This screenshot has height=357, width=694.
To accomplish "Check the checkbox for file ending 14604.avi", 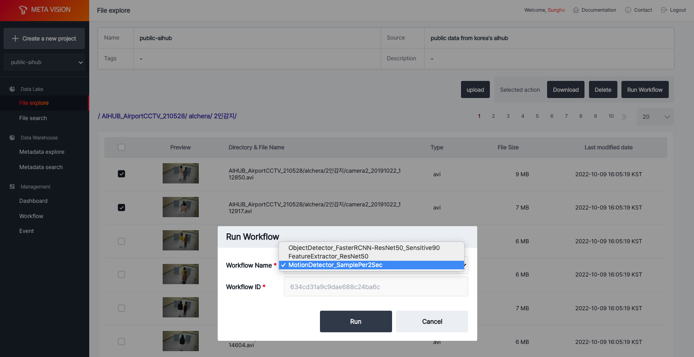I will point(121,341).
